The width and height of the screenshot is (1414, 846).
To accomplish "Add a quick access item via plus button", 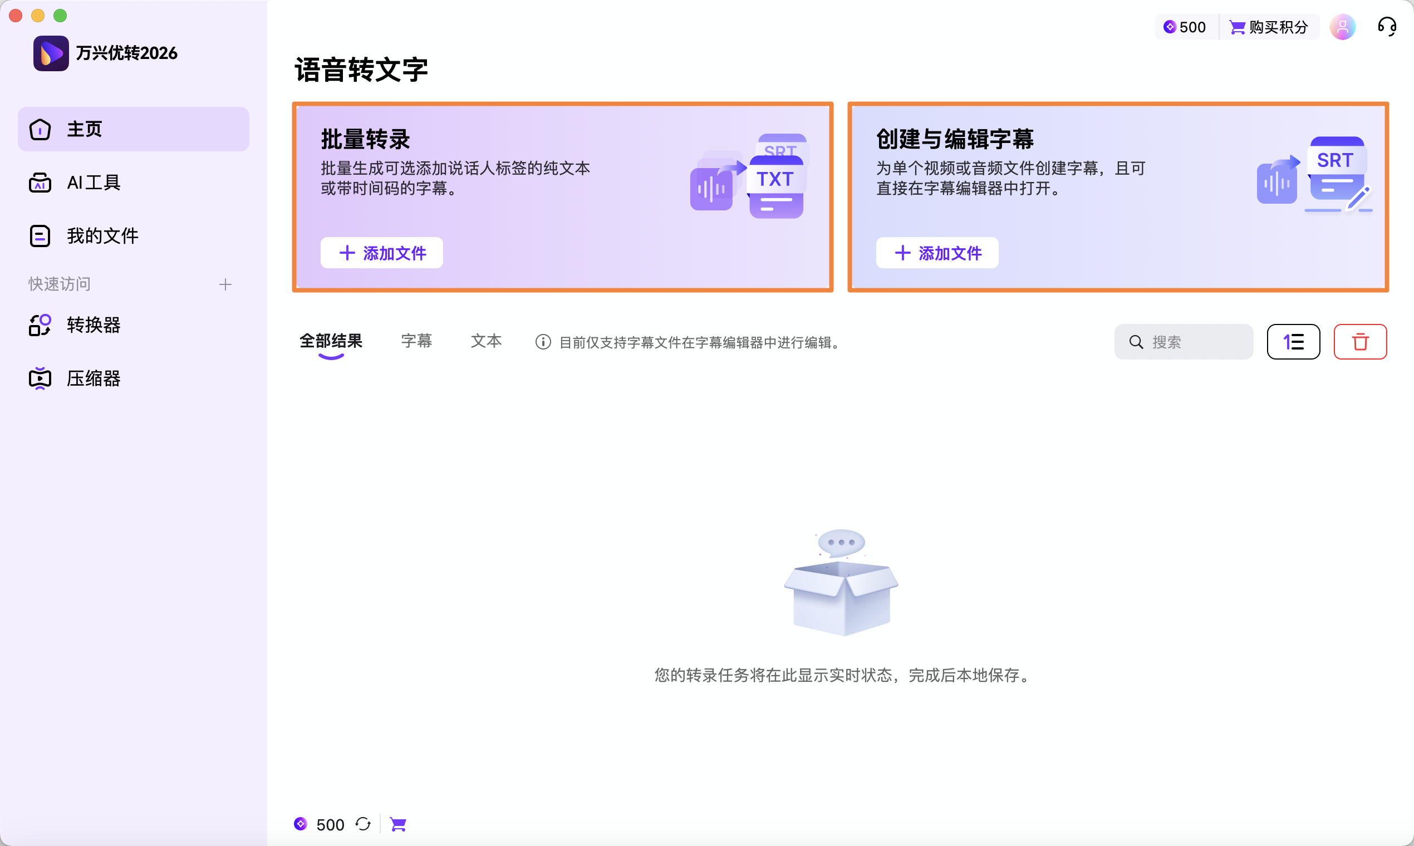I will click(x=225, y=284).
